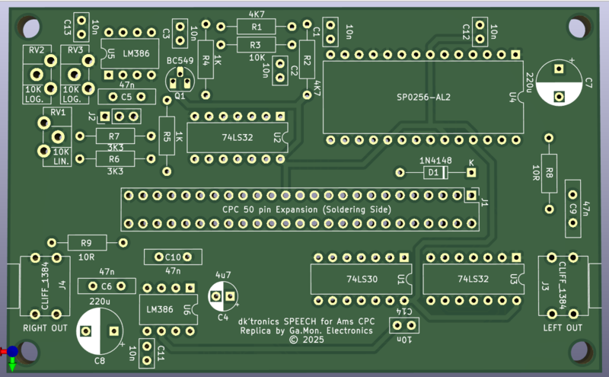Select the LEFT OUT jack J3
Image resolution: width=609 pixels, height=377 pixels.
tap(562, 286)
